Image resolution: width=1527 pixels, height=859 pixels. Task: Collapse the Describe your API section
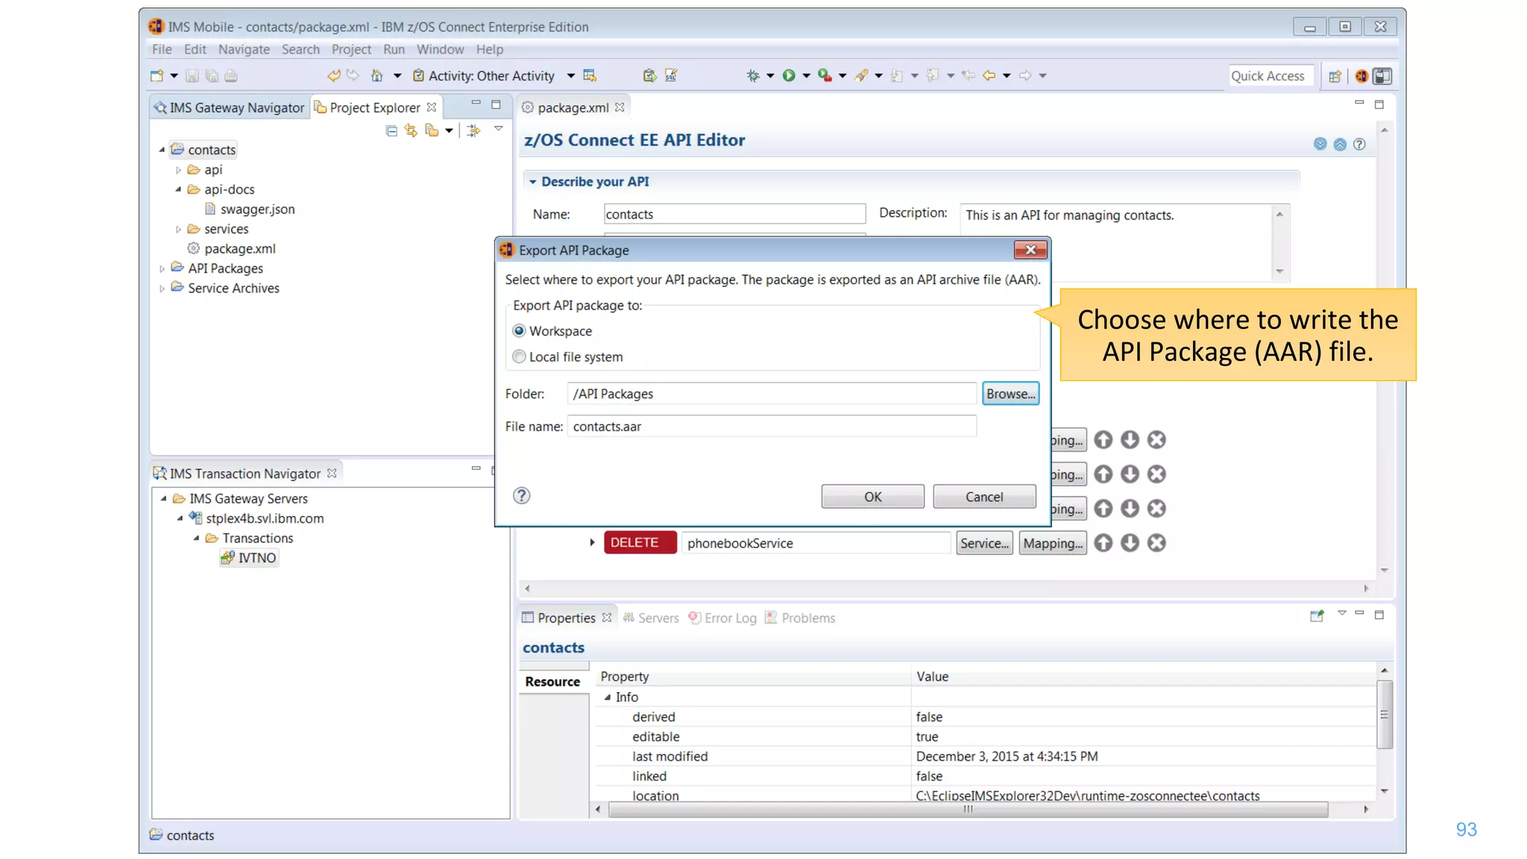[x=532, y=181]
